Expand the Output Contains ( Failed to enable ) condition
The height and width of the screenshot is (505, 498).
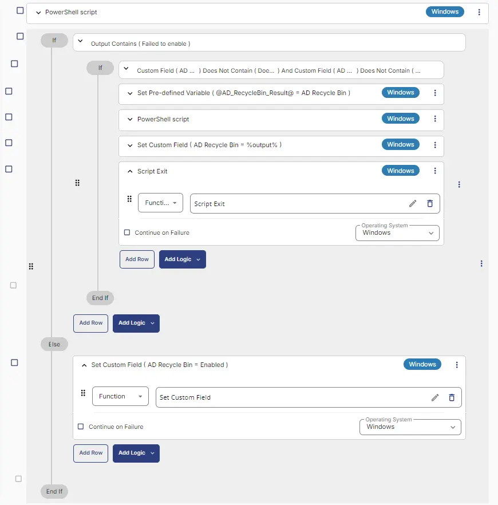(81, 41)
